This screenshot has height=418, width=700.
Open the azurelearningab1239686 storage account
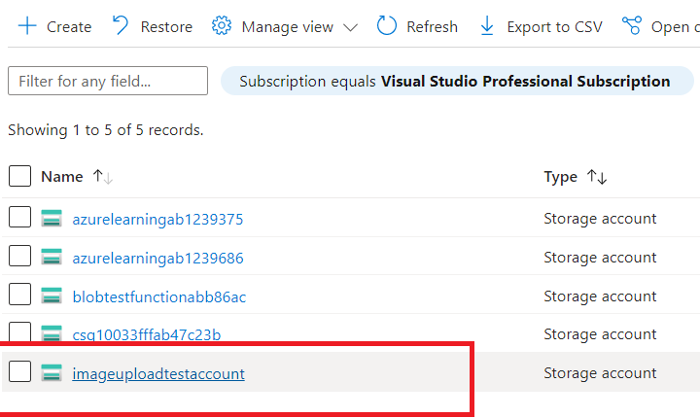coord(158,258)
